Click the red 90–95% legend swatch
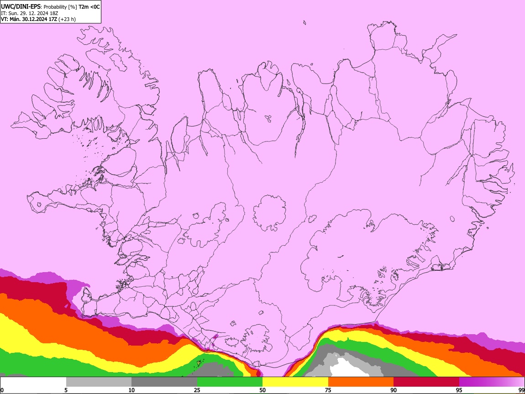Image resolution: width=525 pixels, height=394 pixels. click(x=426, y=382)
